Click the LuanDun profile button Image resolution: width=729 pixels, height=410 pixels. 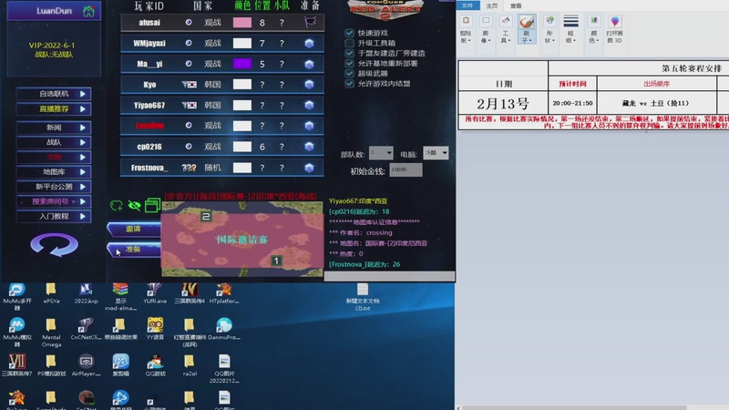(54, 11)
